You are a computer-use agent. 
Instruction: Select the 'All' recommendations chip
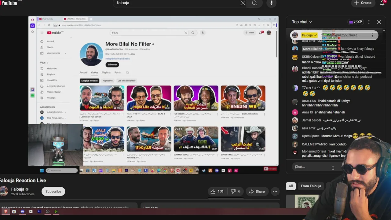[291, 186]
